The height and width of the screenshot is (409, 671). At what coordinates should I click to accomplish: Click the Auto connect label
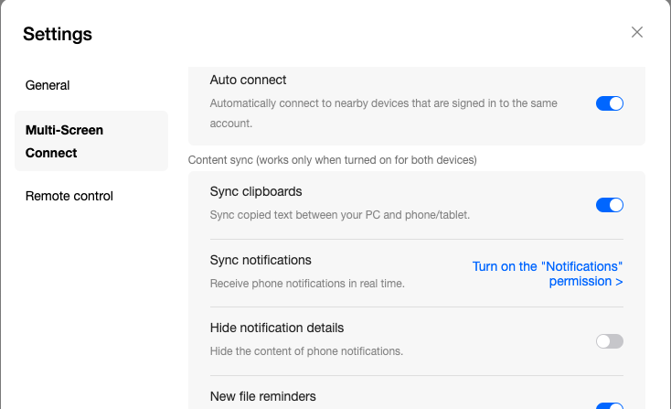click(x=248, y=81)
